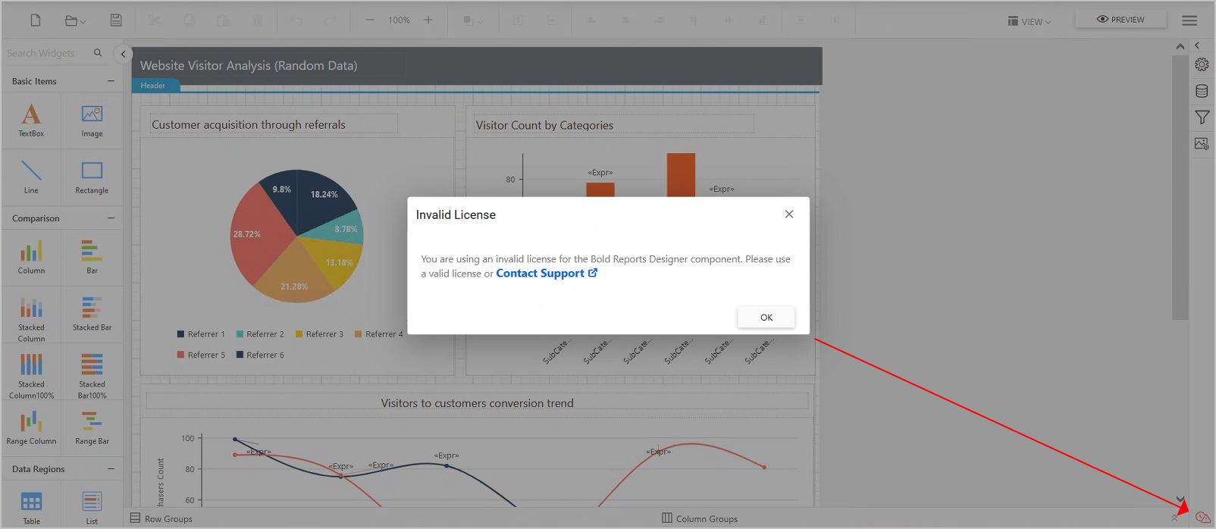Click Row Groups in bottom panel
Screen dimensions: 1216x529
click(x=161, y=518)
